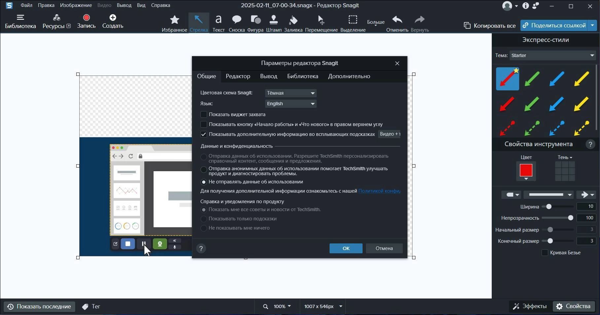Undo with the Отменить button
Image resolution: width=600 pixels, height=315 pixels.
(x=397, y=23)
